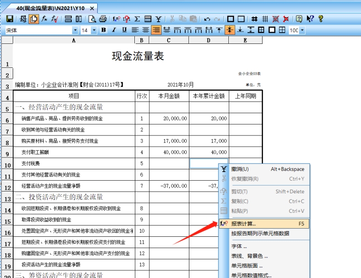Close the 40(现金流量表) document tab

pyautogui.click(x=92, y=8)
